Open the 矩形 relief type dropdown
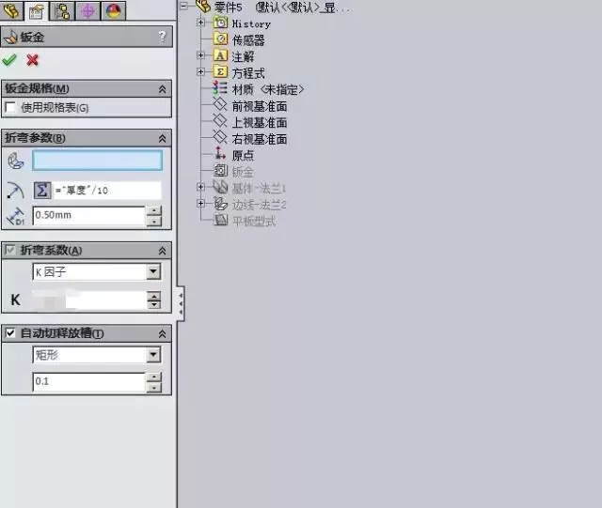This screenshot has width=602, height=508. pyautogui.click(x=153, y=355)
